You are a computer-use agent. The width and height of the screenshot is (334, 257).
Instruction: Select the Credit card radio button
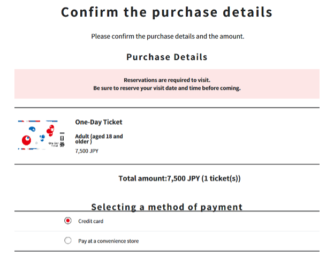(68, 221)
